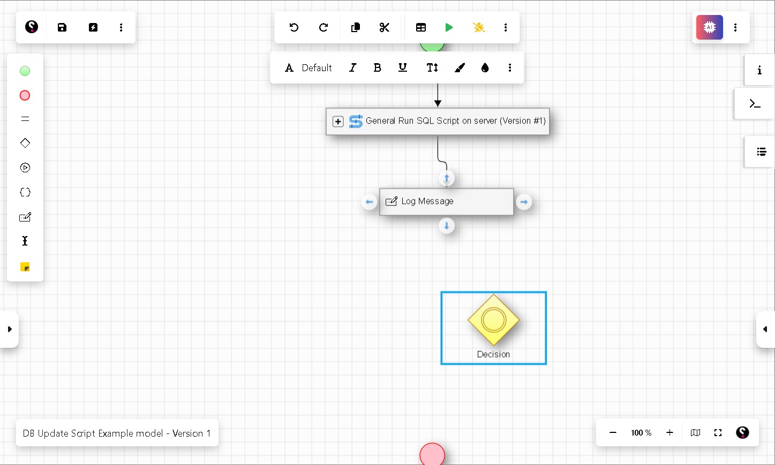This screenshot has height=465, width=775.
Task: Open the text format toolbar's more options
Action: (510, 67)
